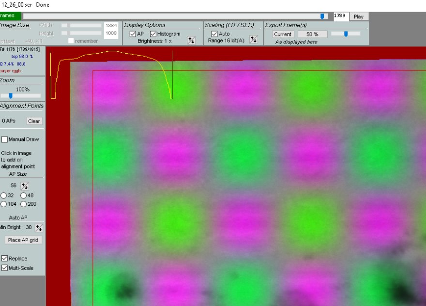Click the Min Bright up/down arrows icon
The width and height of the screenshot is (426, 306).
pyautogui.click(x=39, y=228)
